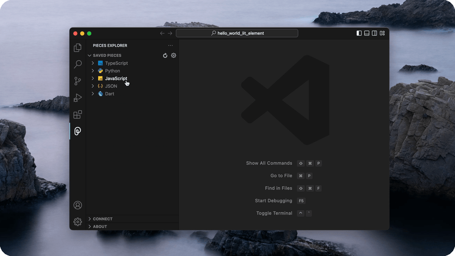Click the Dart language icon
This screenshot has width=455, height=256.
[x=100, y=94]
